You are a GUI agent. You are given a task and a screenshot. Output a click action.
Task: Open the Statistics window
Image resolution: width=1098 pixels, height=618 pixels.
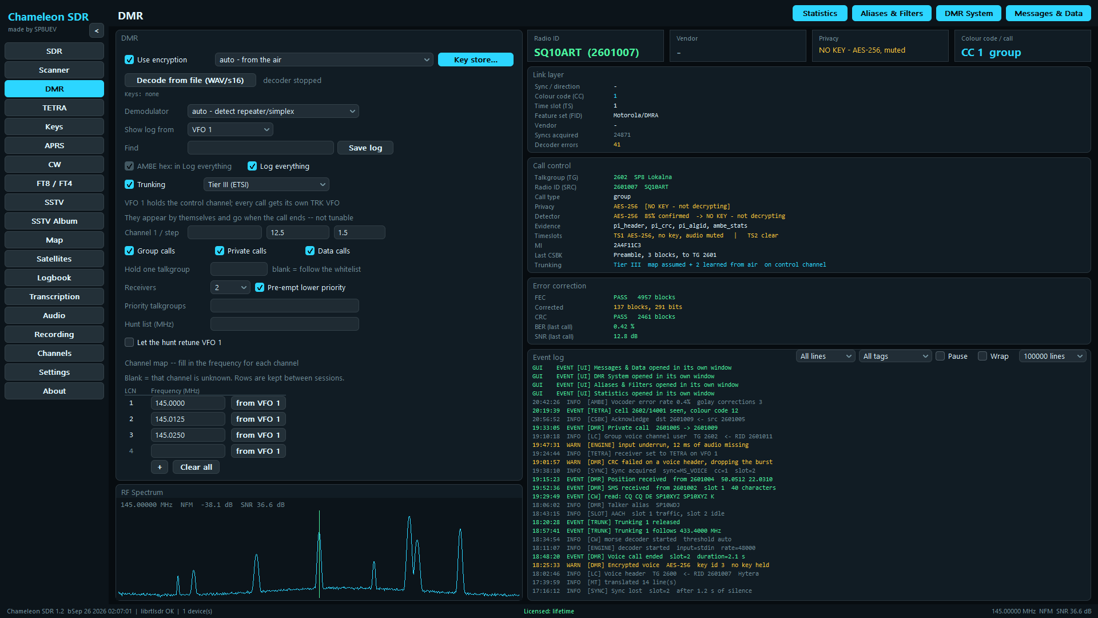820,13
